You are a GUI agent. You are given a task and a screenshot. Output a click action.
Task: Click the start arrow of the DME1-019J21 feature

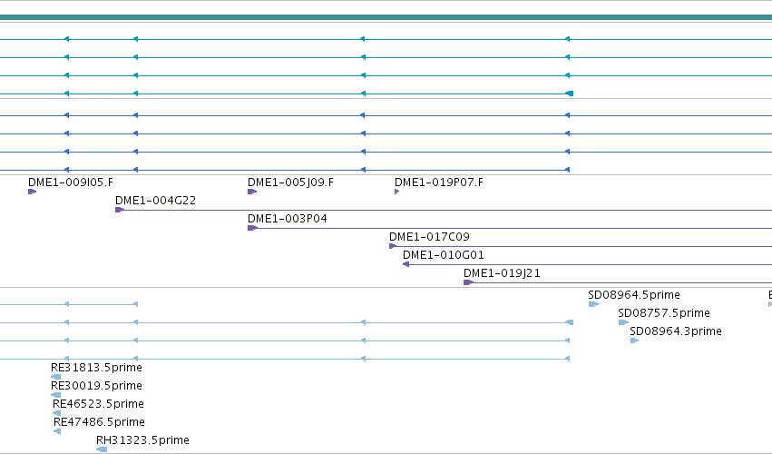click(x=468, y=282)
